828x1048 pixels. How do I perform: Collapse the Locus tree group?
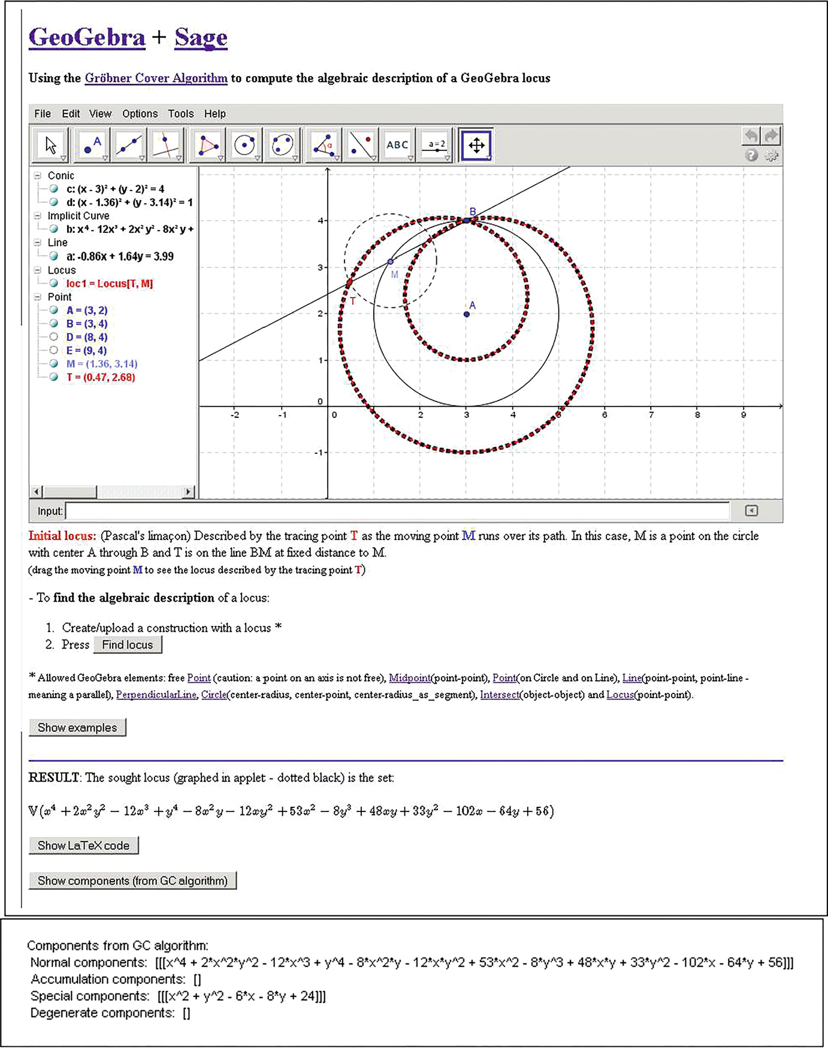coord(38,270)
